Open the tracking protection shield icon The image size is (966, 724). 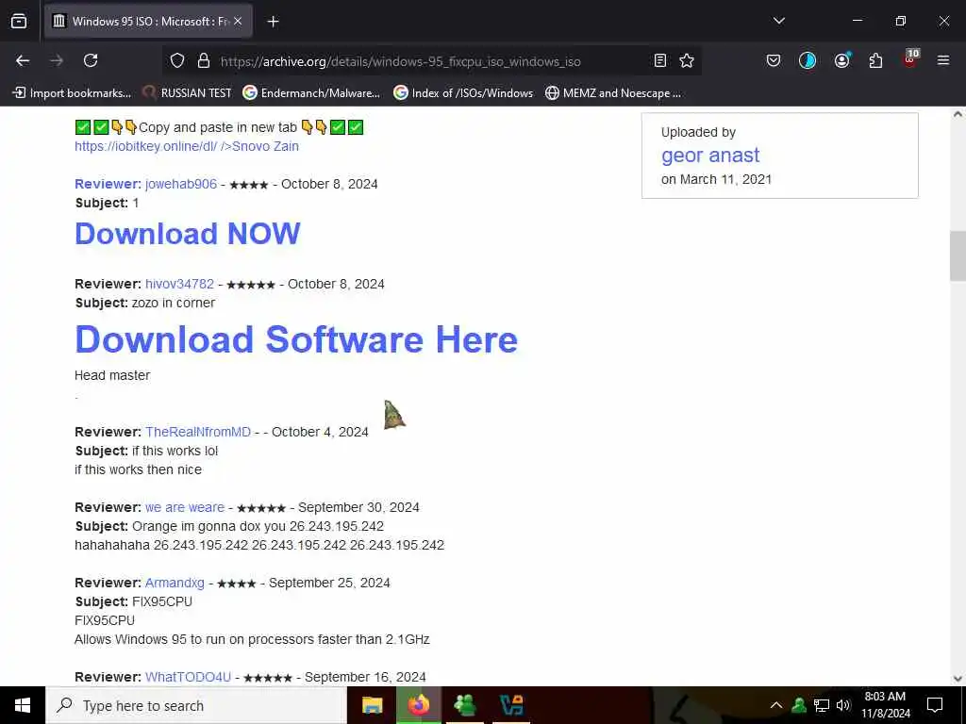(x=177, y=60)
